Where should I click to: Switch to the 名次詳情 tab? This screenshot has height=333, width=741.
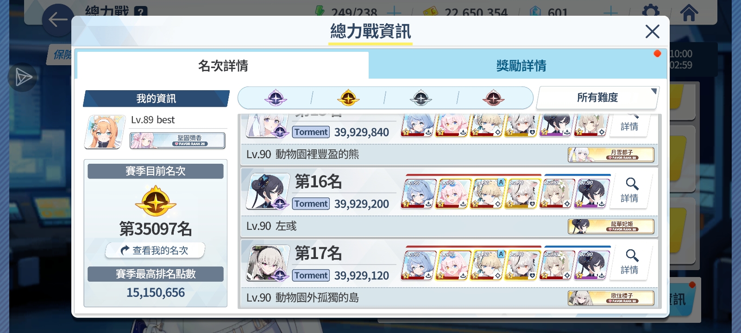coord(223,66)
